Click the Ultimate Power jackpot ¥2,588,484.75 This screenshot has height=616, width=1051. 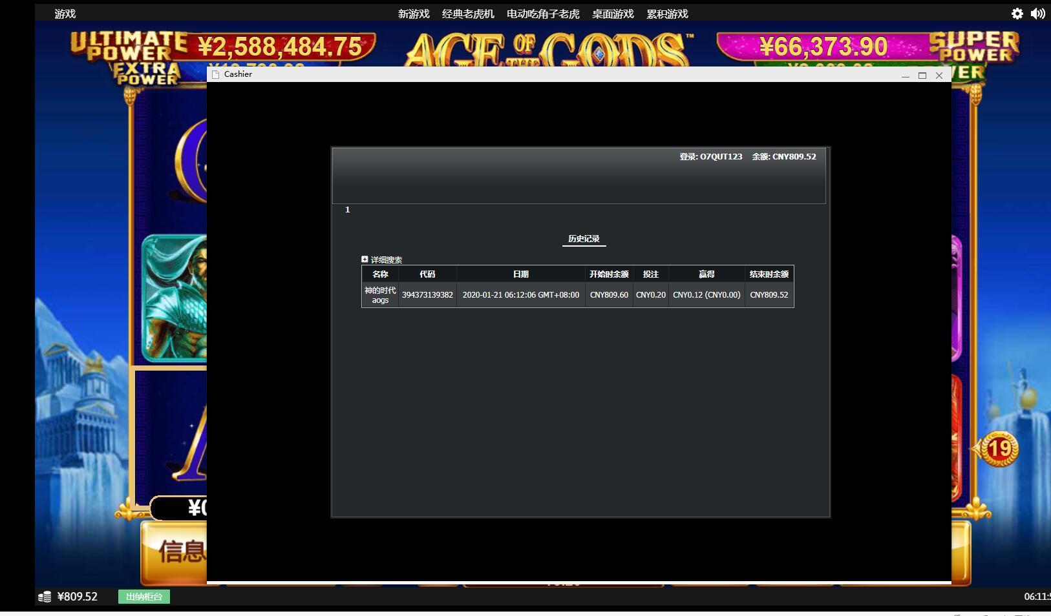point(280,46)
